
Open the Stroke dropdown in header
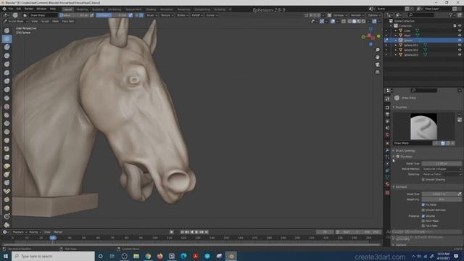(x=182, y=15)
